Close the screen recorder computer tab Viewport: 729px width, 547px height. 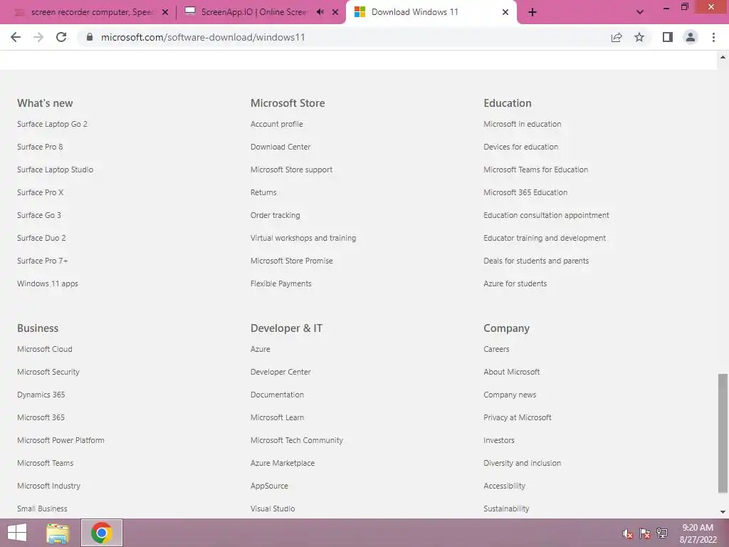click(x=165, y=12)
